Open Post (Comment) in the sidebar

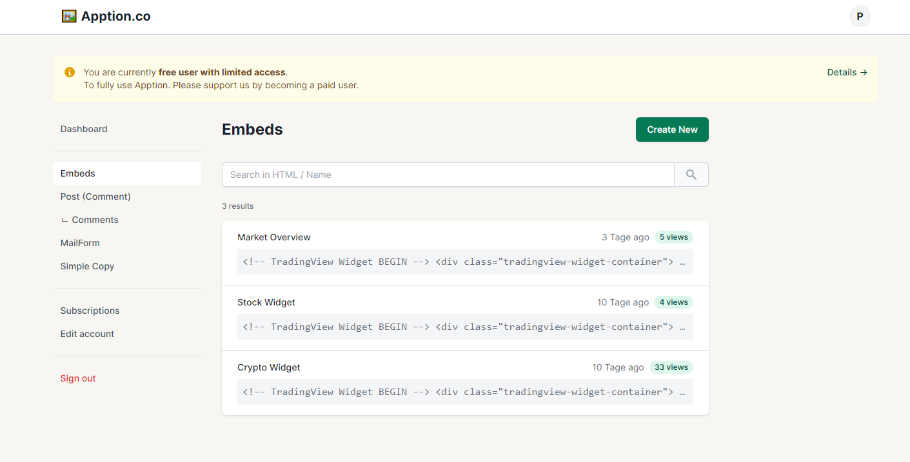95,197
